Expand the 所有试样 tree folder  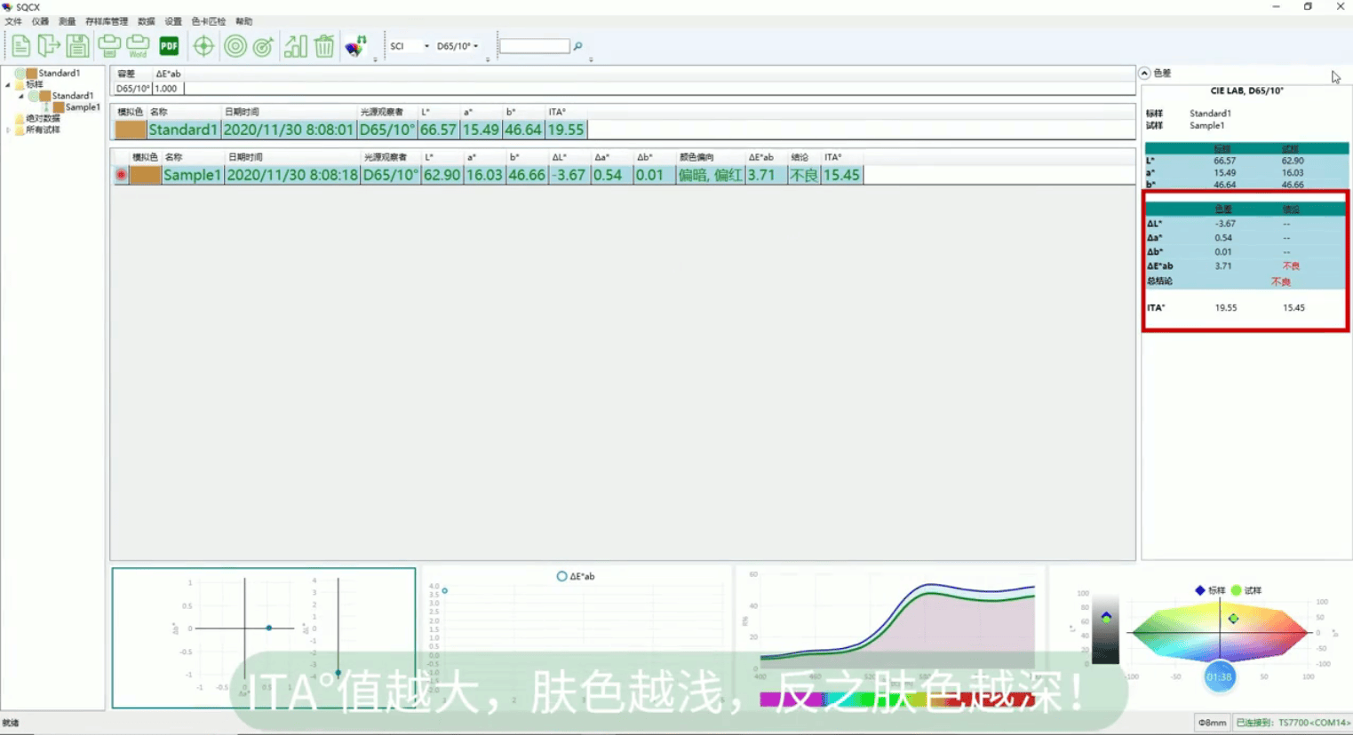pos(9,130)
